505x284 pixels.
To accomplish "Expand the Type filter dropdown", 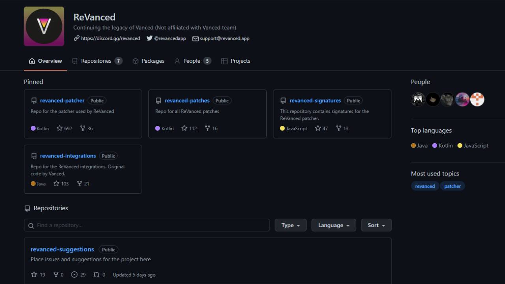I will click(x=291, y=225).
